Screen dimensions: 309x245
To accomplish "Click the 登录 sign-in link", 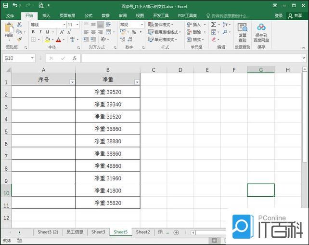I will point(279,15).
